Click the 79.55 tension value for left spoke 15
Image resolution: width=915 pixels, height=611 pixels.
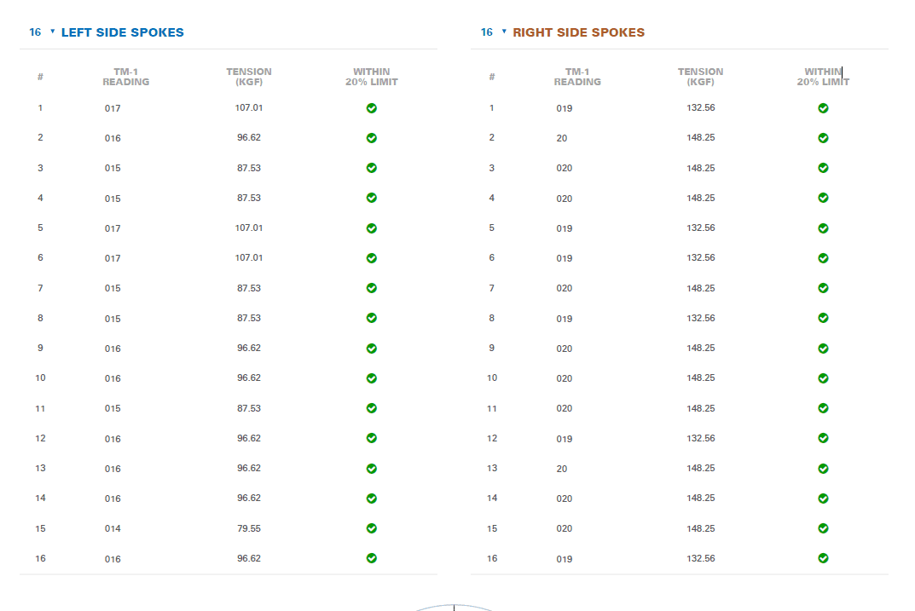(x=249, y=528)
